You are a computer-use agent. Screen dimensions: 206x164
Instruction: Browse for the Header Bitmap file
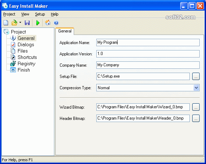tap(196, 118)
